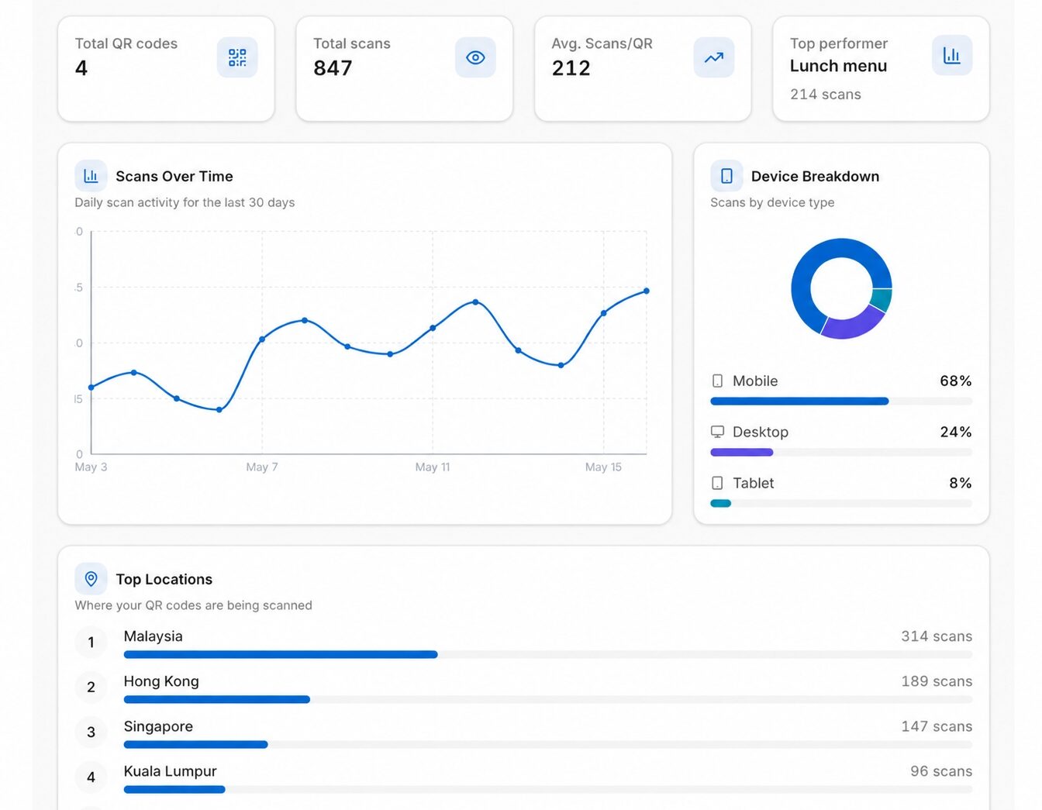Click the 'May 3' axis label
The width and height of the screenshot is (1042, 810).
[x=91, y=467]
